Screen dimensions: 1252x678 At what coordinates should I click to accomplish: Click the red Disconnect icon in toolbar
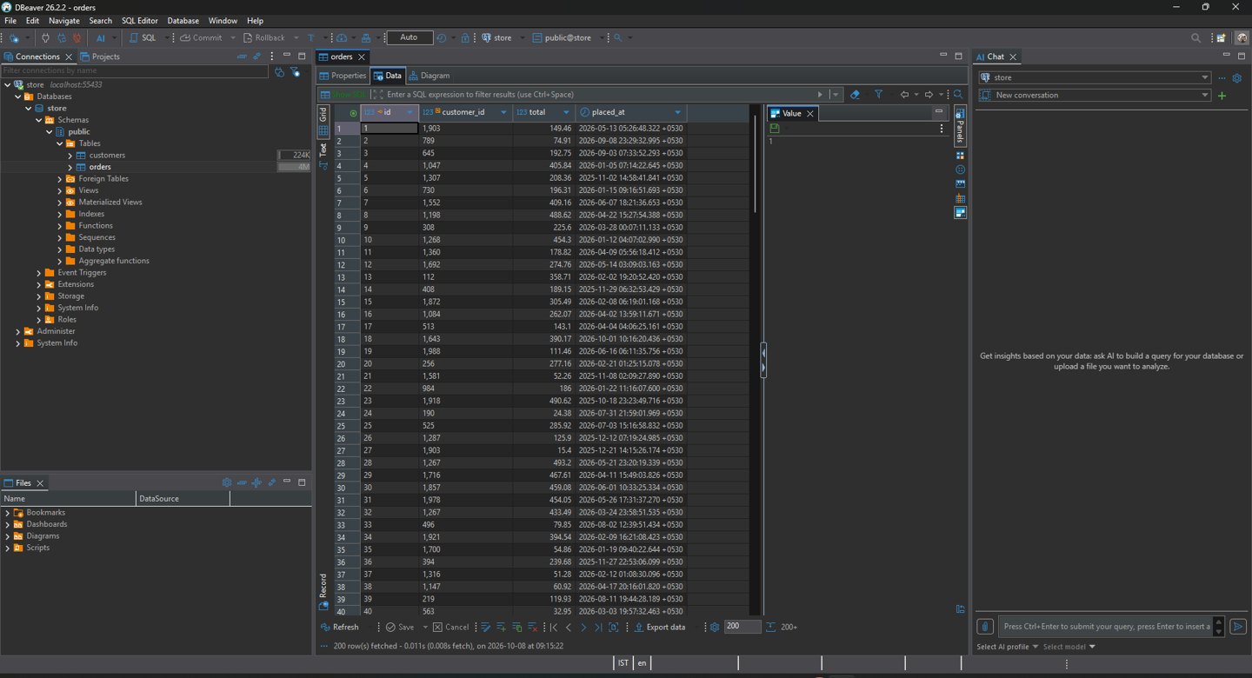click(x=77, y=38)
